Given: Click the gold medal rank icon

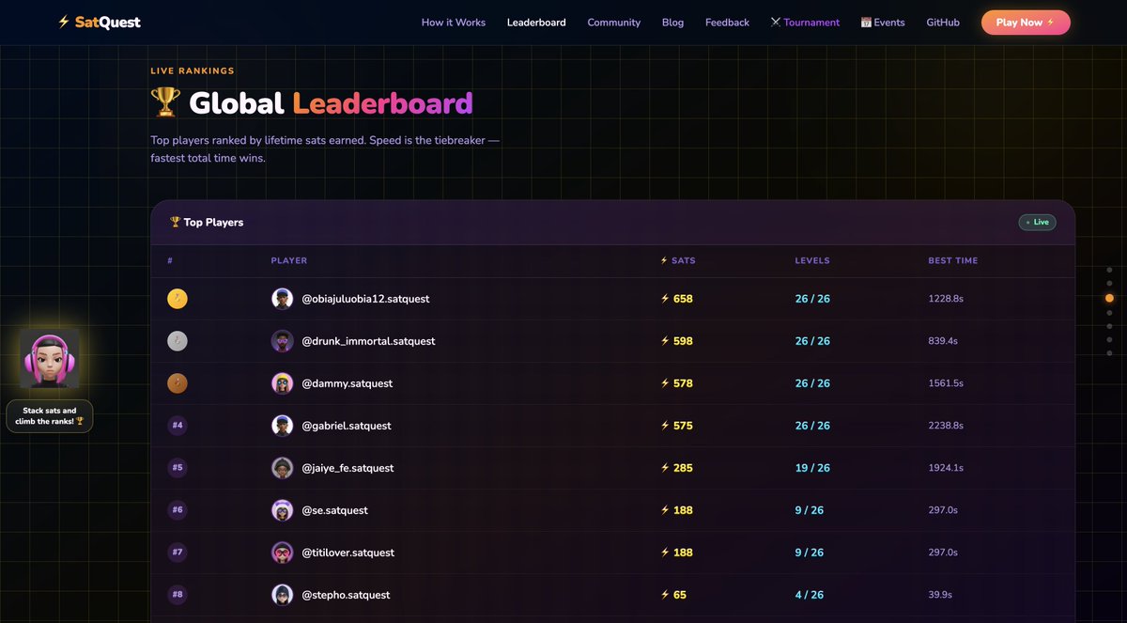Looking at the screenshot, I should click(x=178, y=299).
